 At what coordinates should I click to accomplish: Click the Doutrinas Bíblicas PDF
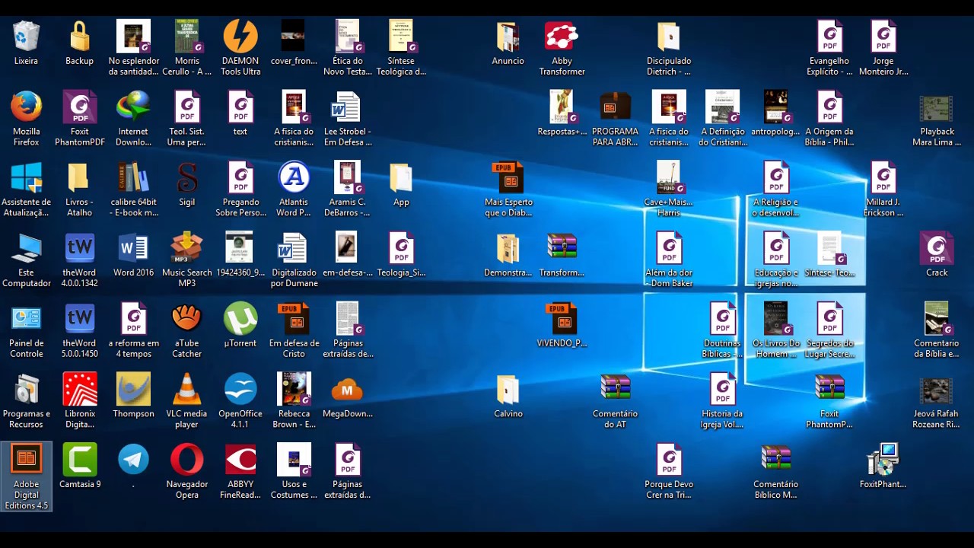point(722,319)
